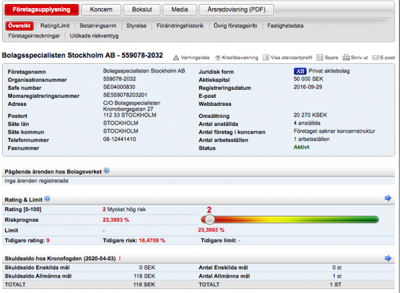The height and width of the screenshot is (293, 400).
Task: Click the Kreditbevakning link text
Action: point(240,57)
